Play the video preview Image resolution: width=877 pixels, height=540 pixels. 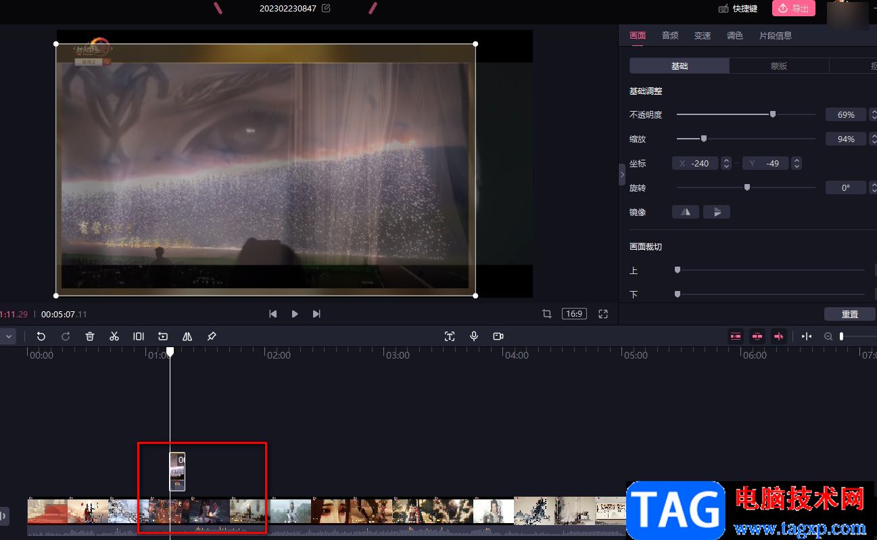coord(295,314)
